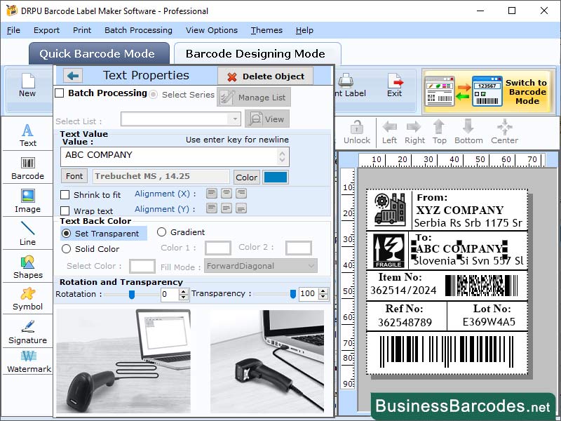This screenshot has height=421, width=561.
Task: Open the Themes menu
Action: [266, 30]
